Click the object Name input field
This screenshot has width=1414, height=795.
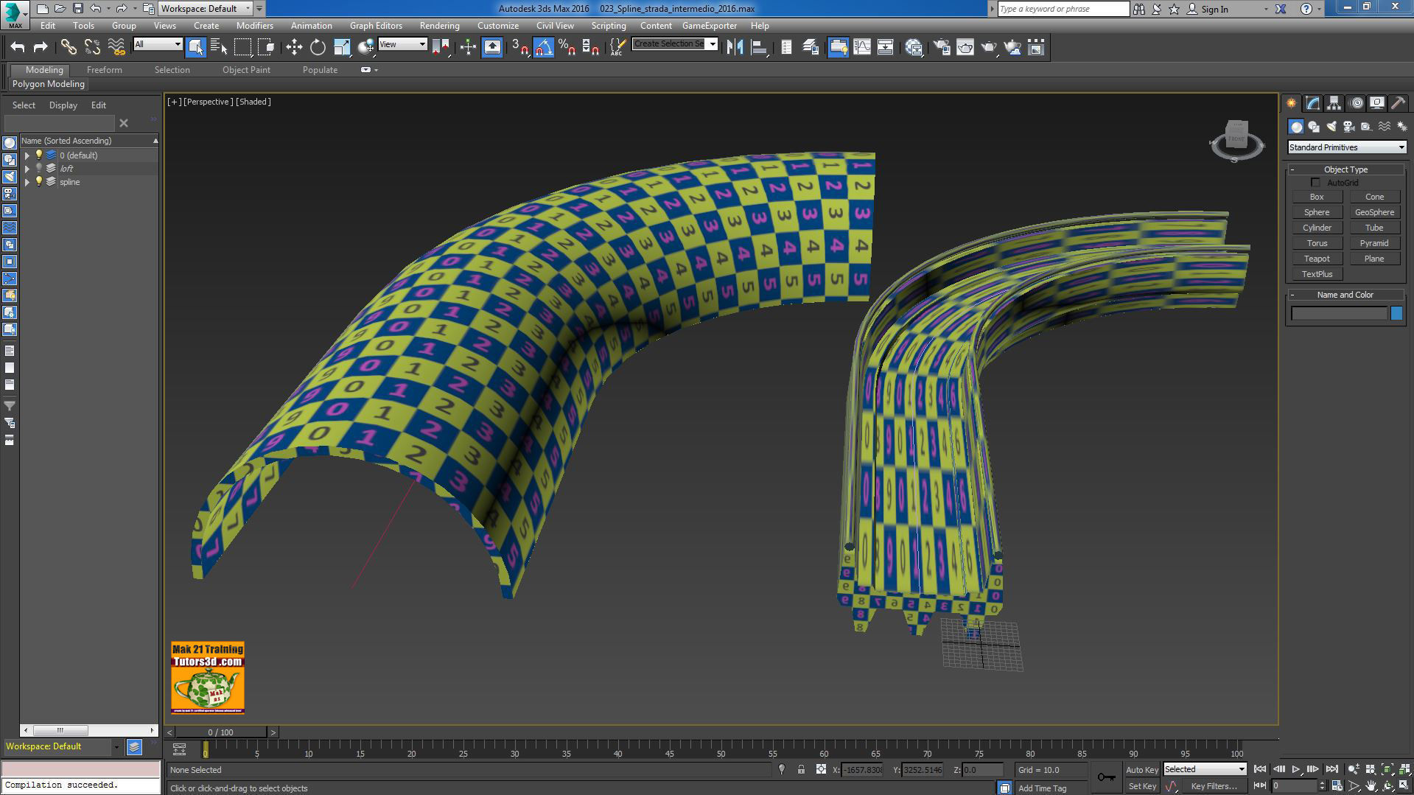(x=1339, y=313)
